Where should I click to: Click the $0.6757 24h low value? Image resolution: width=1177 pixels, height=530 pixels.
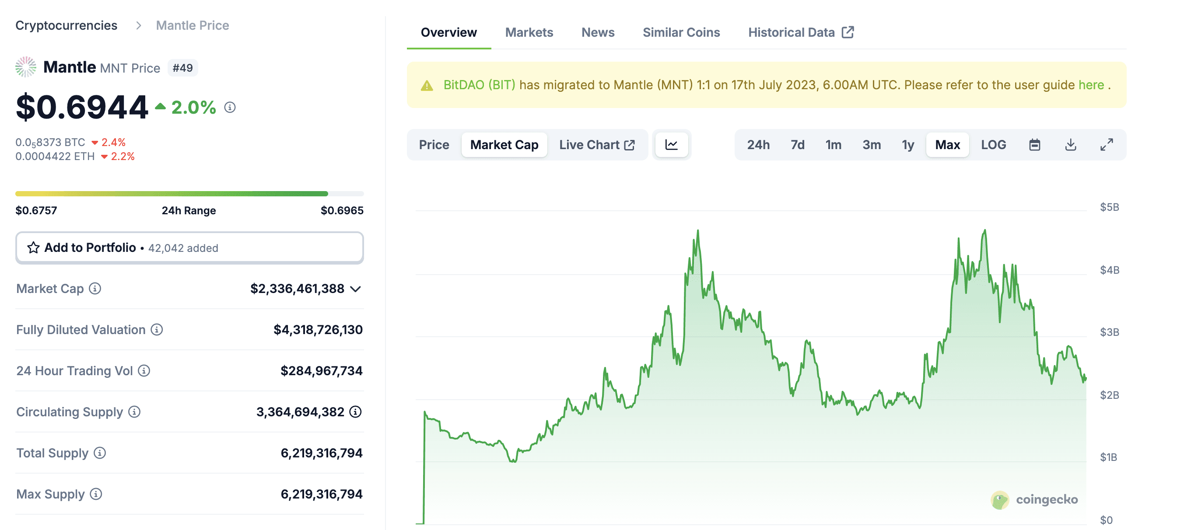[36, 210]
